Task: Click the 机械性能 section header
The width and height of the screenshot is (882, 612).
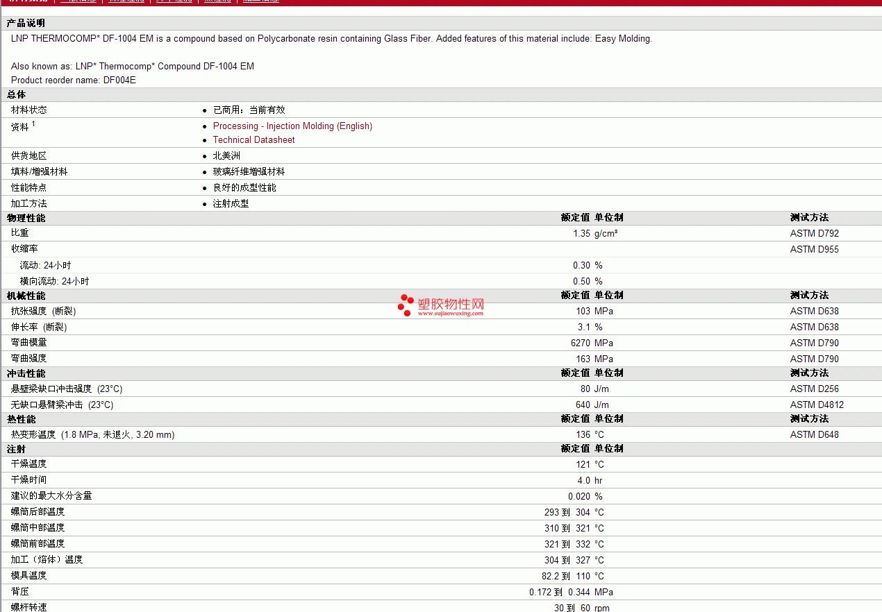Action: tap(26, 296)
